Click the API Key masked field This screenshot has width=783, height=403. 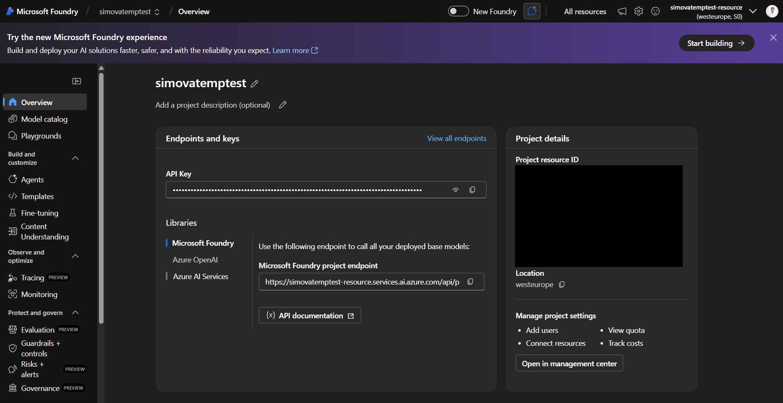(326, 190)
